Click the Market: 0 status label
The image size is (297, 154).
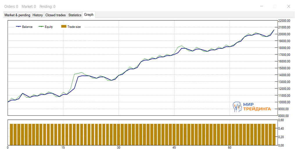(x=29, y=6)
